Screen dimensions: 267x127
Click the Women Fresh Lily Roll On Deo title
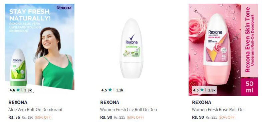tap(128, 109)
